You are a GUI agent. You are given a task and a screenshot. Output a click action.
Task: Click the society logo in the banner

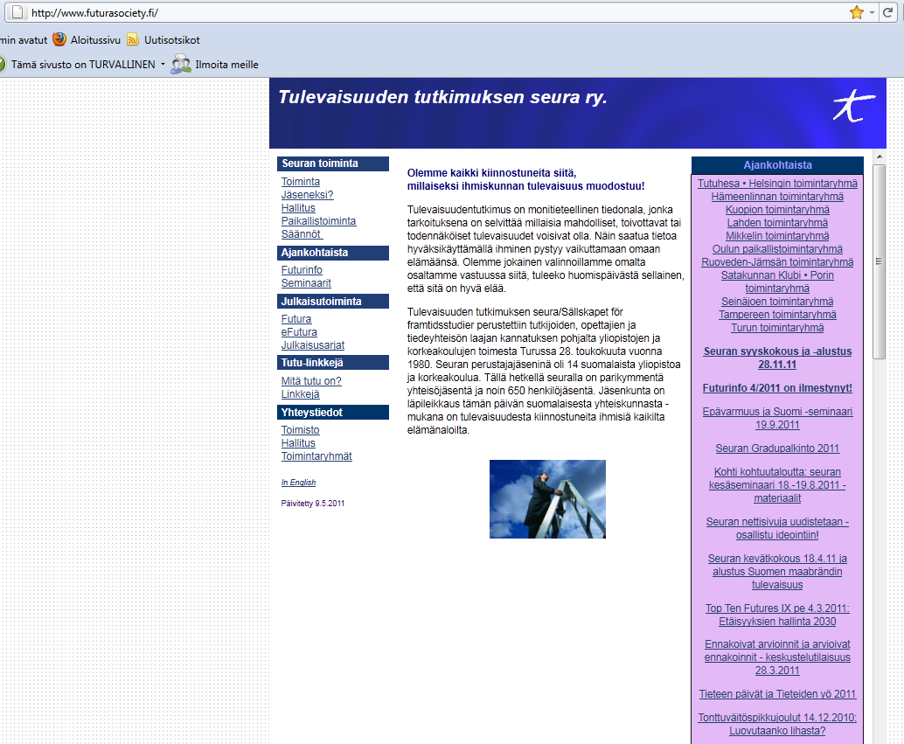854,106
